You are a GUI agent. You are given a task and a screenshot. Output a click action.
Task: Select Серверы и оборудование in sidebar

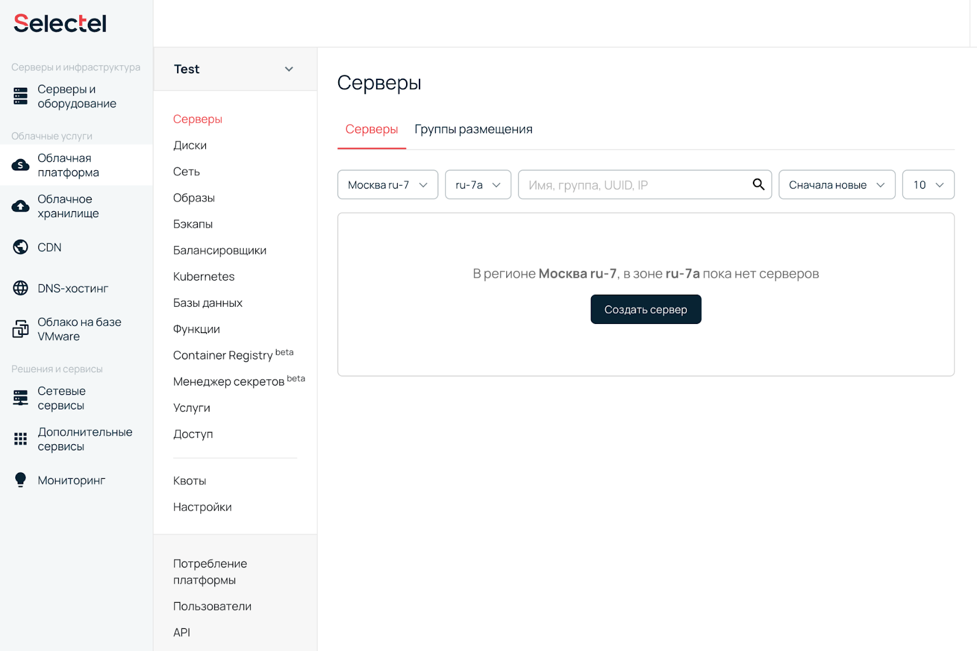pos(76,96)
